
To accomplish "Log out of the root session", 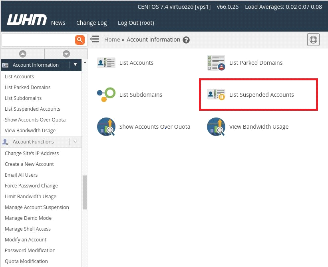I will (x=135, y=23).
